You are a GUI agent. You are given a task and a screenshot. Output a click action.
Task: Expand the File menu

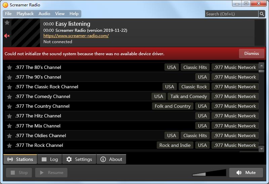coord(8,14)
